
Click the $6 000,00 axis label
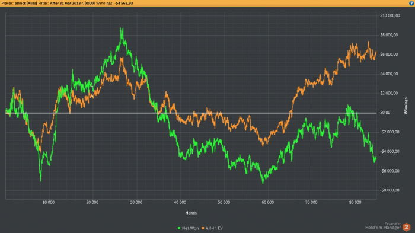(x=389, y=55)
